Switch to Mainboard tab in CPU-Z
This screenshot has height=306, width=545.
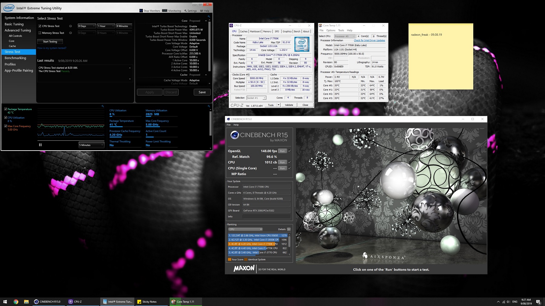coord(255,31)
